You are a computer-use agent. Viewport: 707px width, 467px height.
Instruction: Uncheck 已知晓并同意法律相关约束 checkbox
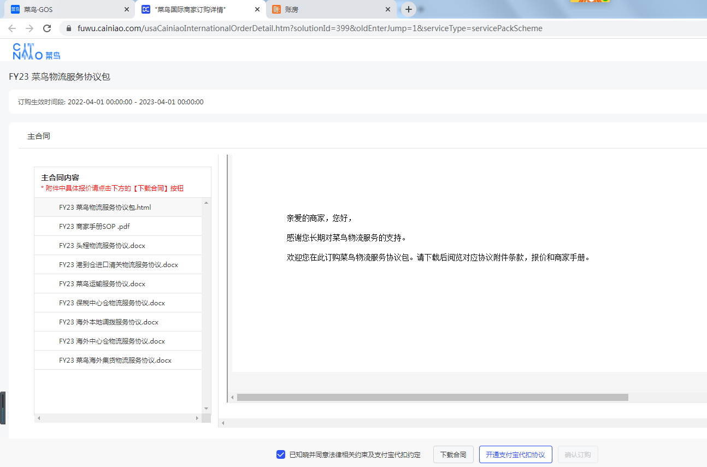[281, 454]
